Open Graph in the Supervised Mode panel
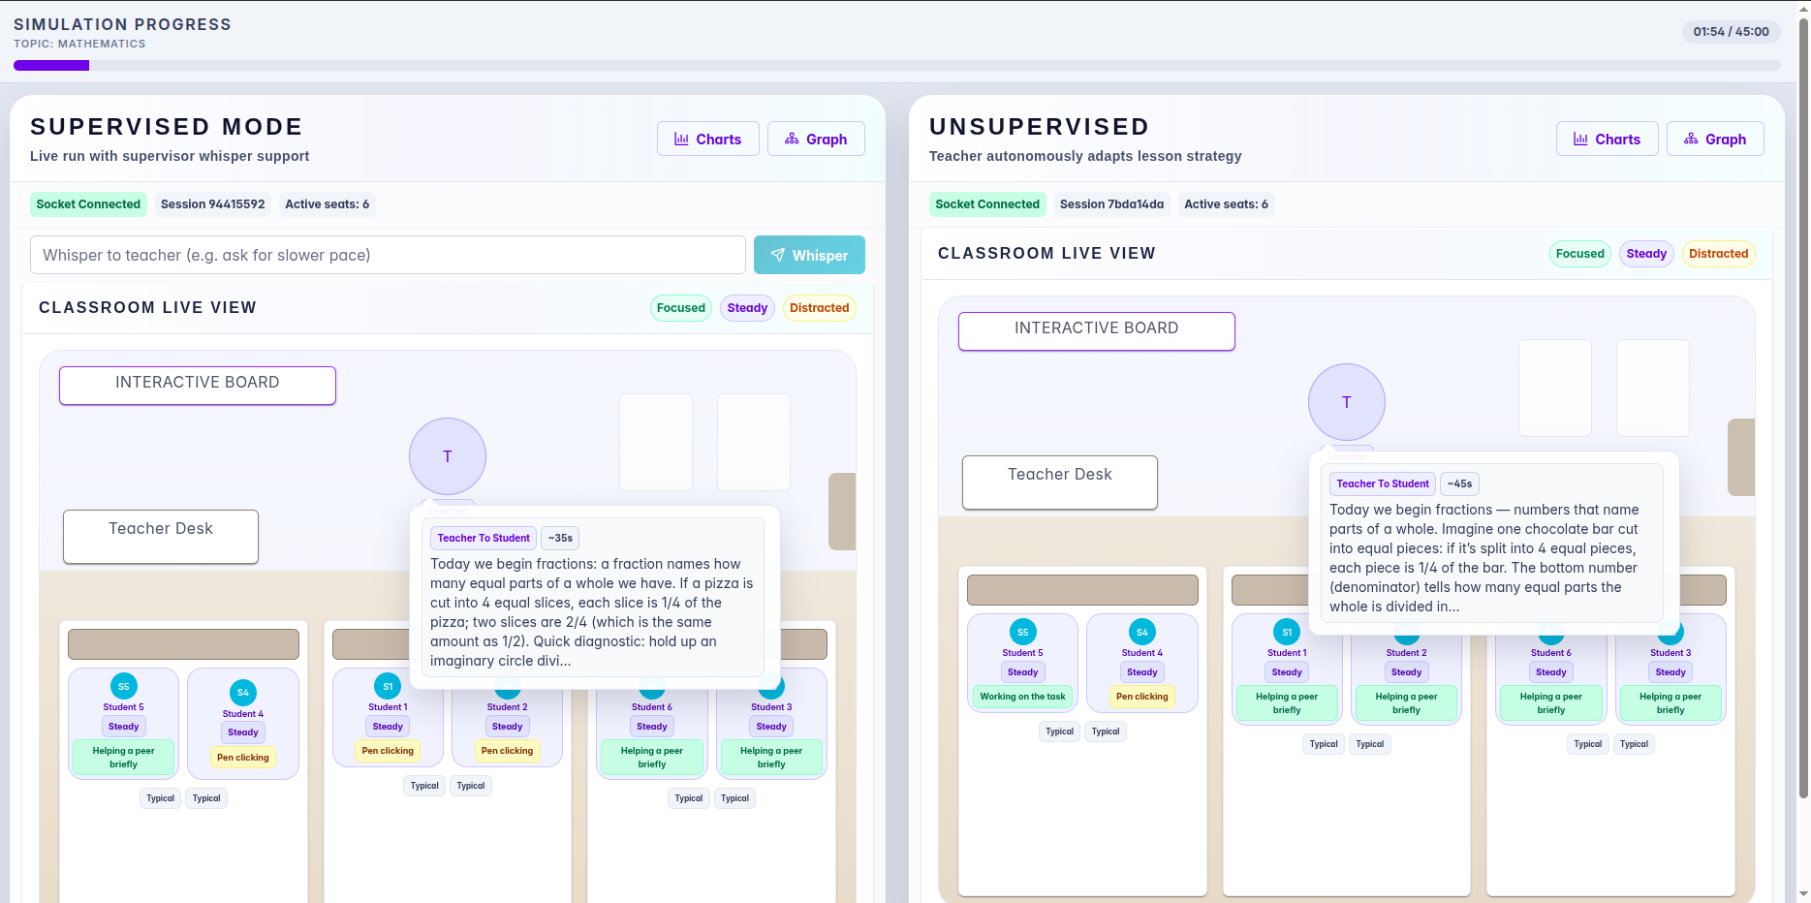The height and width of the screenshot is (903, 1811). click(x=816, y=139)
